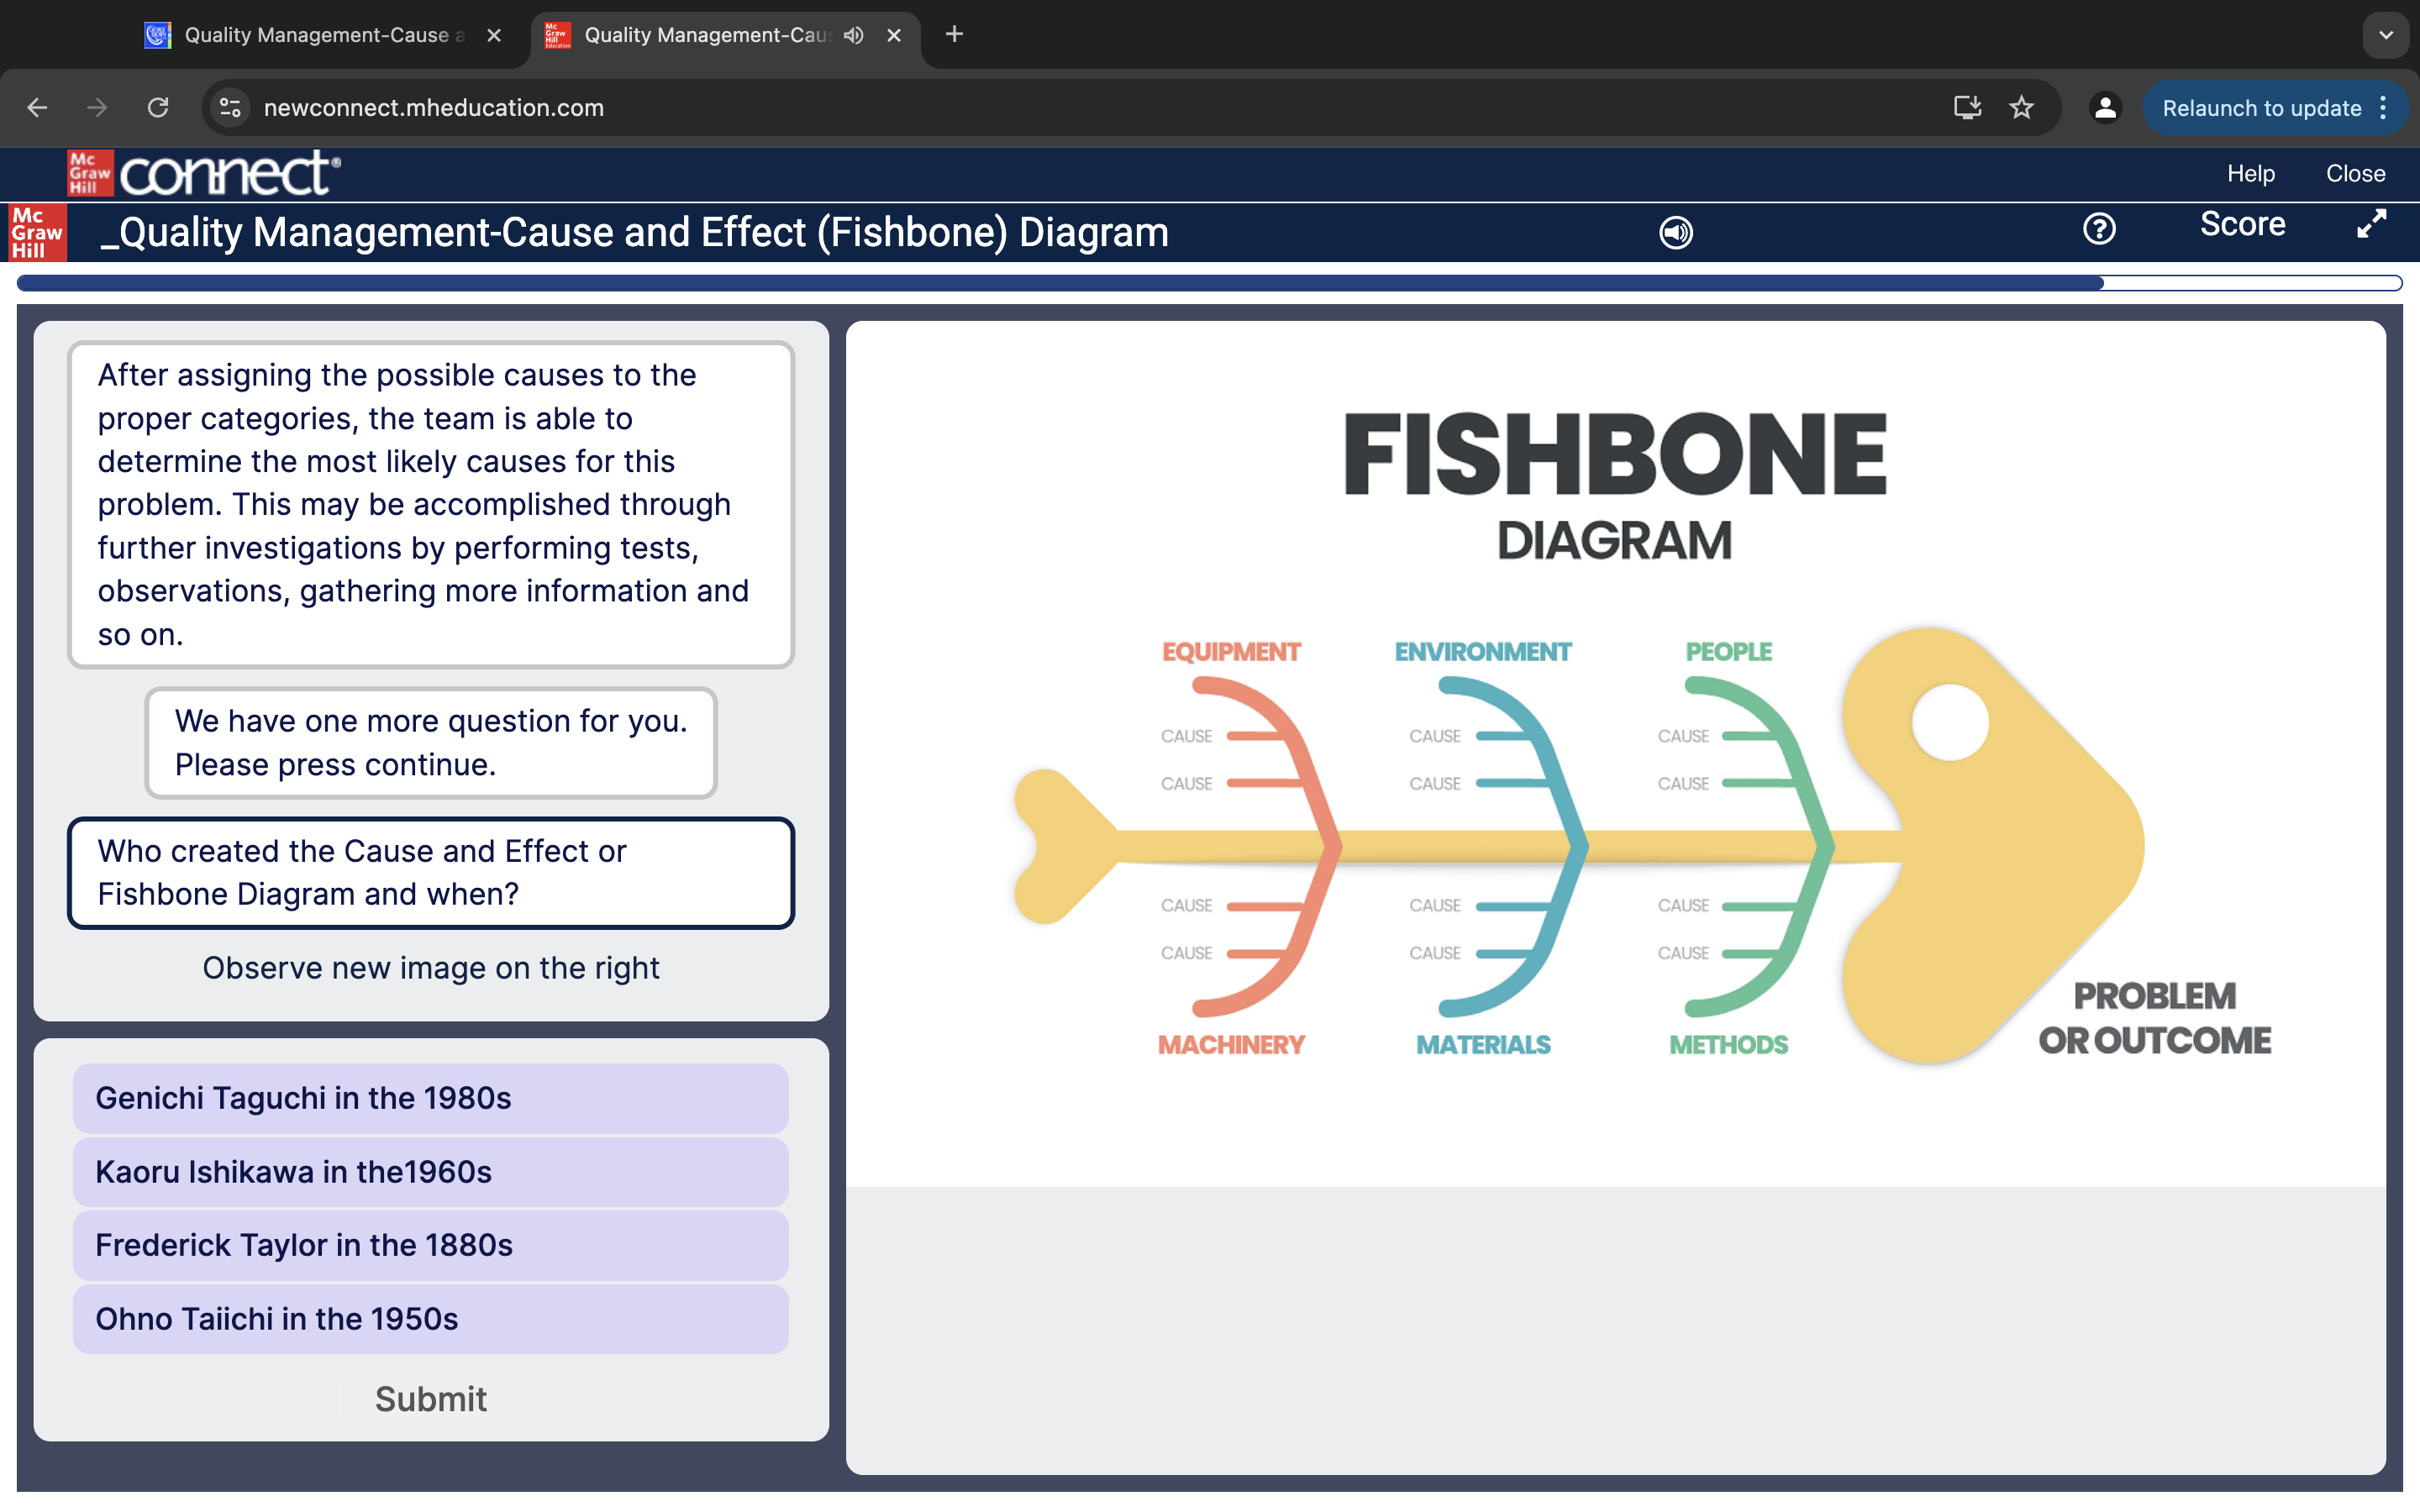Click the fullscreen expand arrows icon
This screenshot has width=2420, height=1512.
[2371, 224]
